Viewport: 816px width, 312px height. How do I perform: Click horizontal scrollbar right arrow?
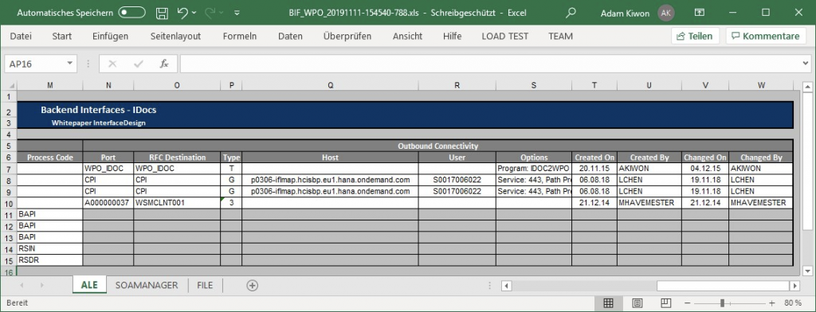coord(794,286)
